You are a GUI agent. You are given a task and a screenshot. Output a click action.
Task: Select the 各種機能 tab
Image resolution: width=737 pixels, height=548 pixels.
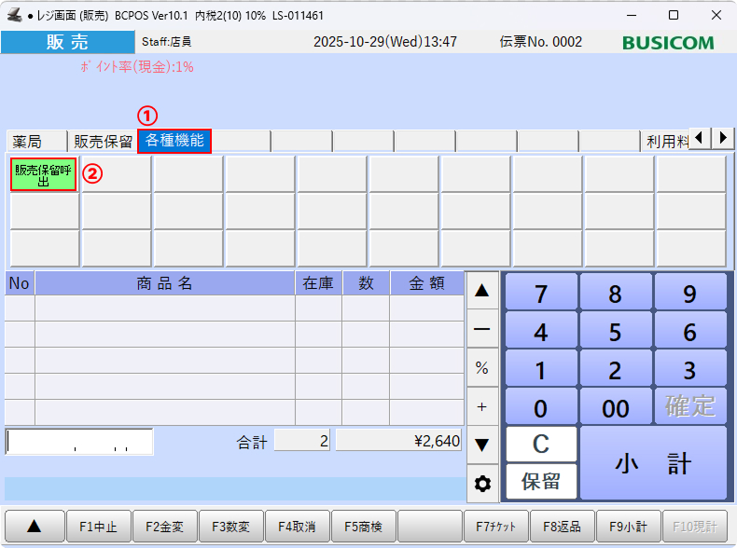click(x=174, y=142)
